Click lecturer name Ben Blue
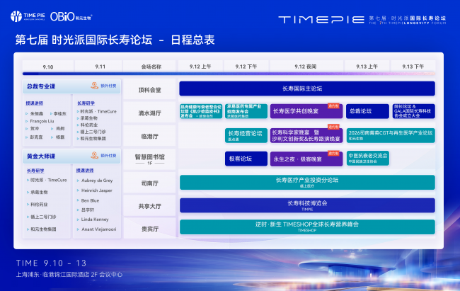Viewport: 460px width, 291px height. point(90,200)
